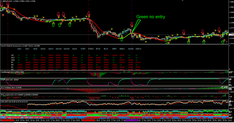This screenshot has width=234, height=123.
Task: Click the BU20 column header
Action: click(98, 49)
